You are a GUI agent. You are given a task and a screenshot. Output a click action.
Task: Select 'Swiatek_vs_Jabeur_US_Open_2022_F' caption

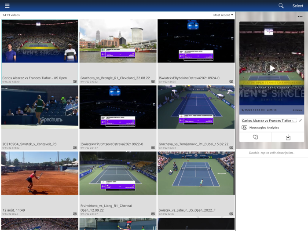pyautogui.click(x=187, y=210)
